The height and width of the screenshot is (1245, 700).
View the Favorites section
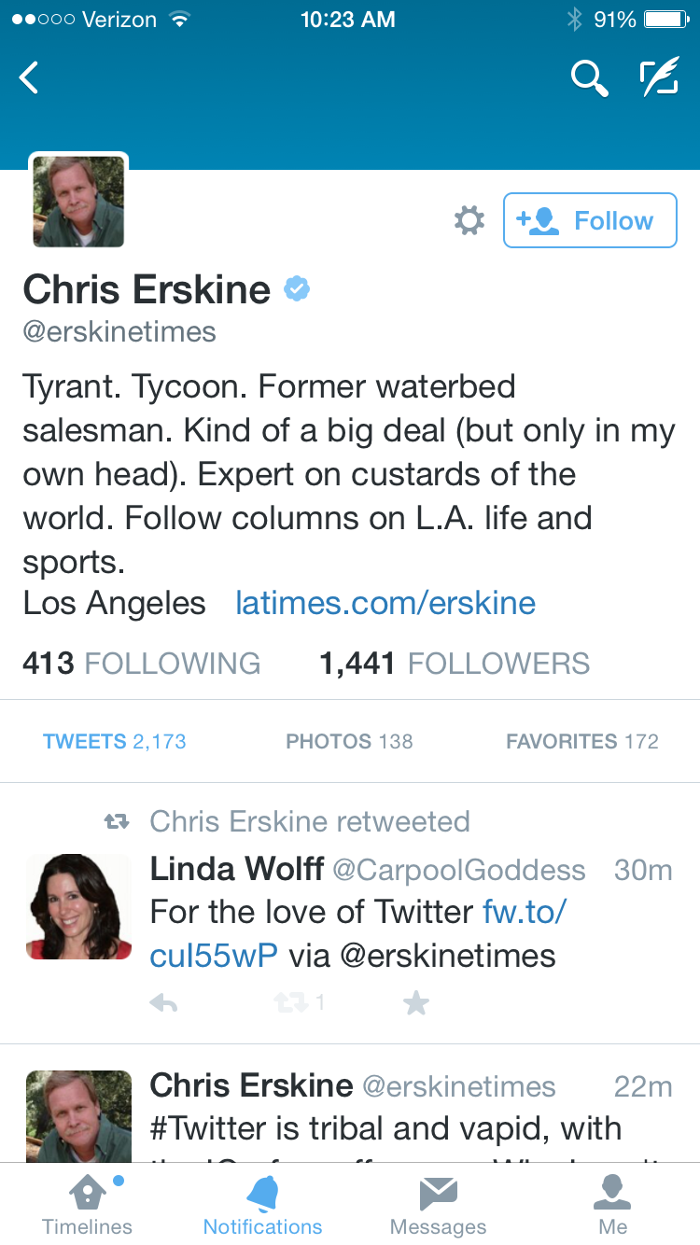pos(582,742)
